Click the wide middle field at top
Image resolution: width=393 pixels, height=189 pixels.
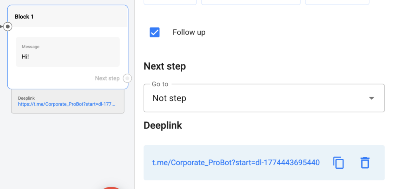pyautogui.click(x=251, y=2)
